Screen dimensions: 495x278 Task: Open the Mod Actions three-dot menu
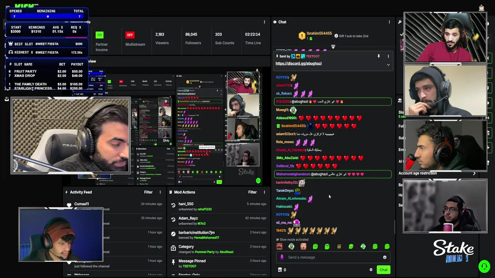click(x=265, y=192)
